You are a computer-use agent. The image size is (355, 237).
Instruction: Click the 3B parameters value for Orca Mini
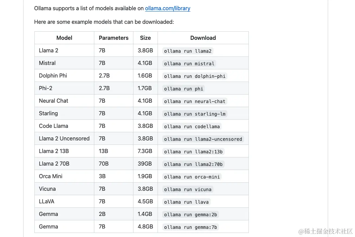[102, 176]
